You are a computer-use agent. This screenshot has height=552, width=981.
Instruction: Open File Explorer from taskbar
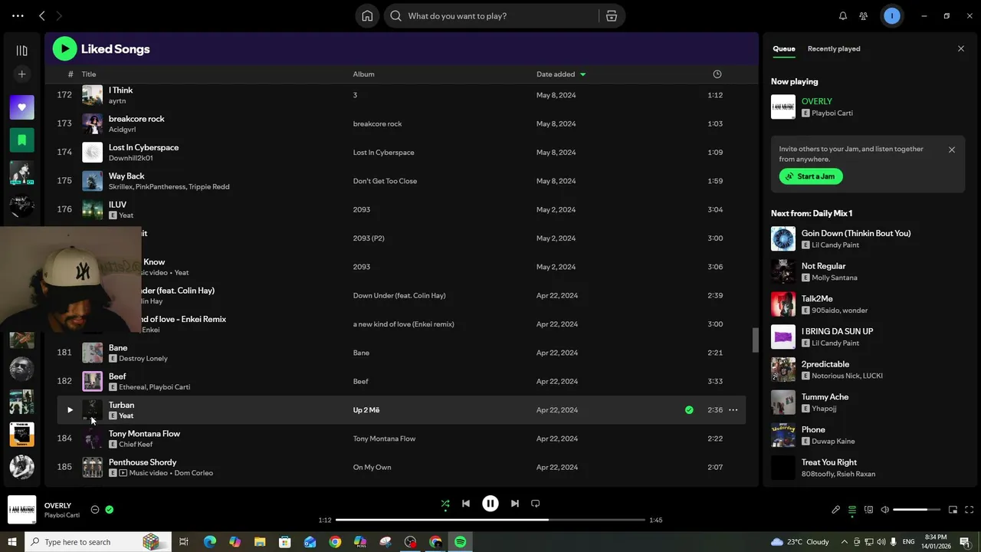coord(260,542)
